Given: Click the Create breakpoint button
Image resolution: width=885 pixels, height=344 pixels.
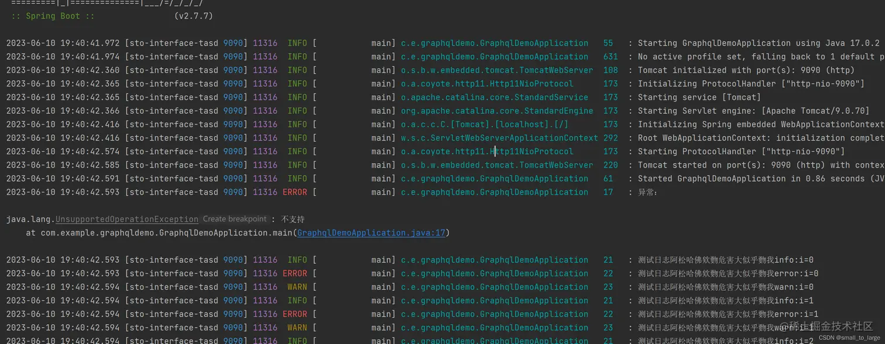Looking at the screenshot, I should [x=234, y=218].
